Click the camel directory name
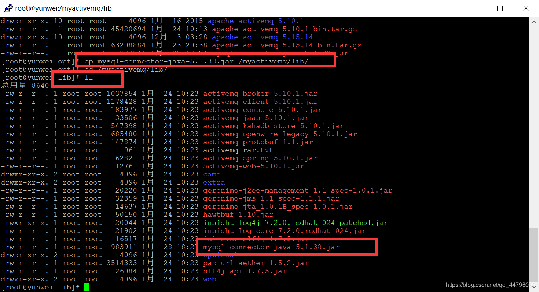The width and height of the screenshot is (539, 292). [x=214, y=174]
